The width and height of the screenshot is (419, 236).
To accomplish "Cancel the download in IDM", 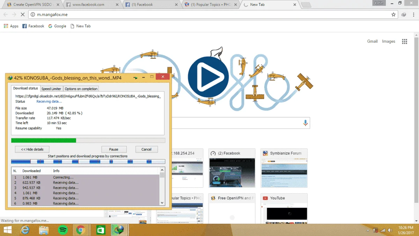I will click(146, 149).
